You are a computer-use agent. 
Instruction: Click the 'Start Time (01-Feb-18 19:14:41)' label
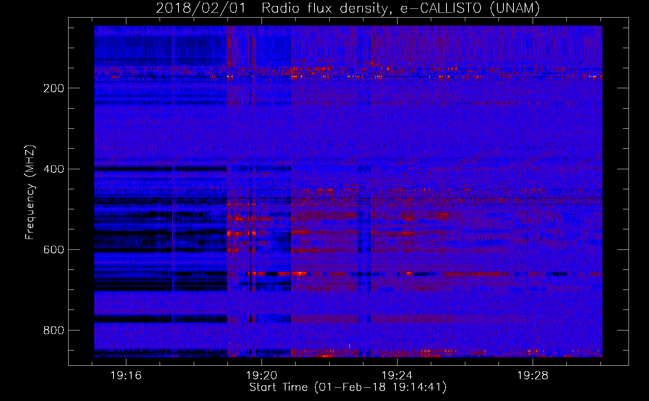click(348, 387)
